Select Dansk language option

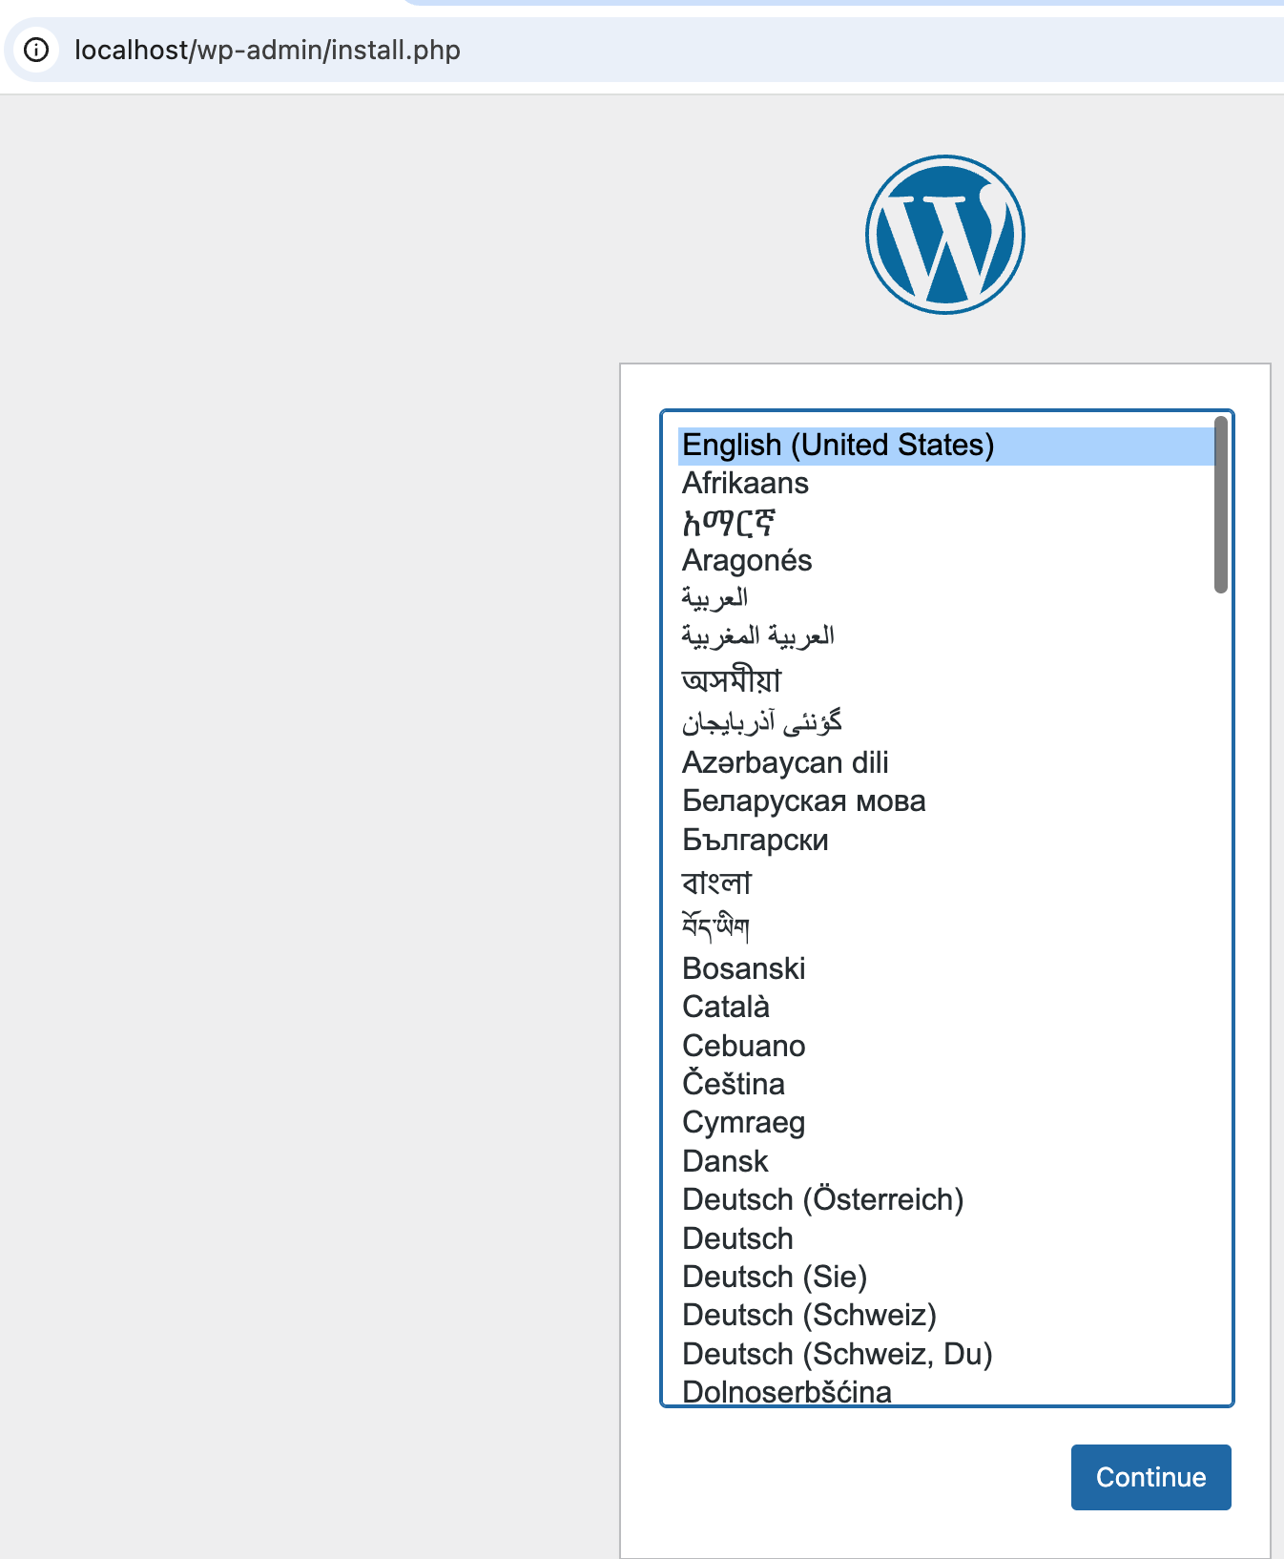point(725,1162)
